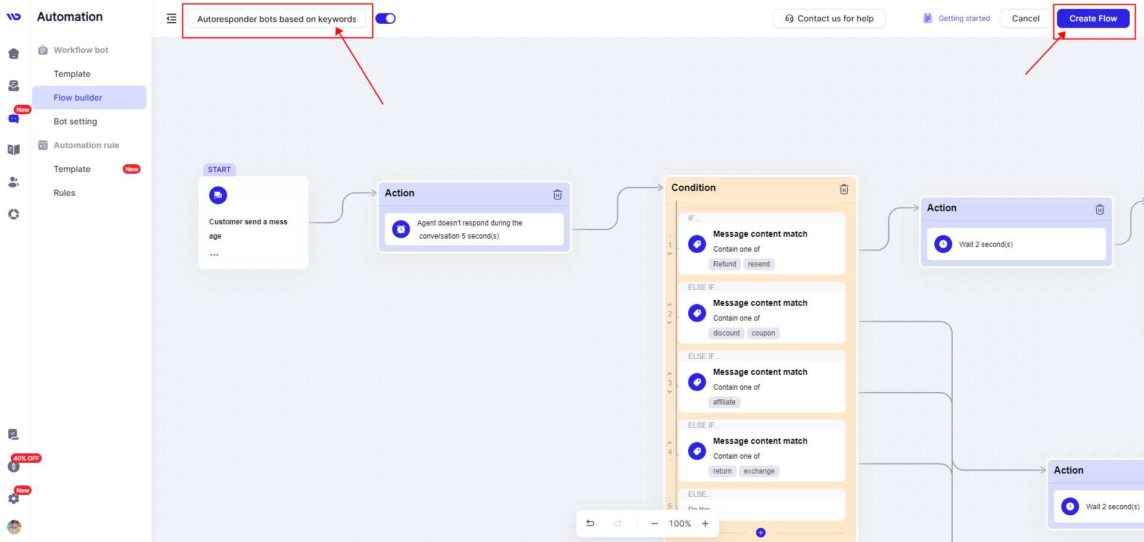Zoom in the canvas with the plus
This screenshot has height=542, width=1144.
pyautogui.click(x=705, y=524)
